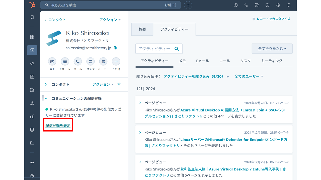Open the help question mark icon

coord(268,5)
